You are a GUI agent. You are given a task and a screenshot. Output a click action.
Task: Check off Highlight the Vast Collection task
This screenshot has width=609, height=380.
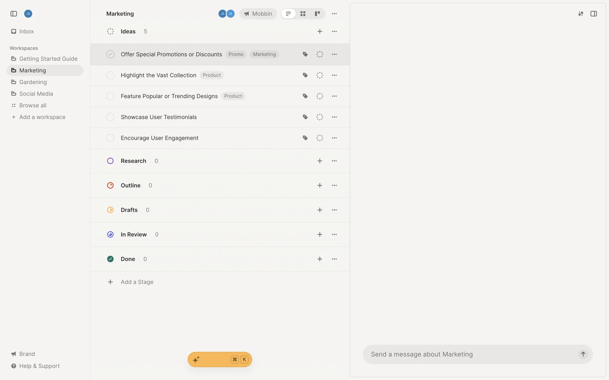[x=110, y=75]
